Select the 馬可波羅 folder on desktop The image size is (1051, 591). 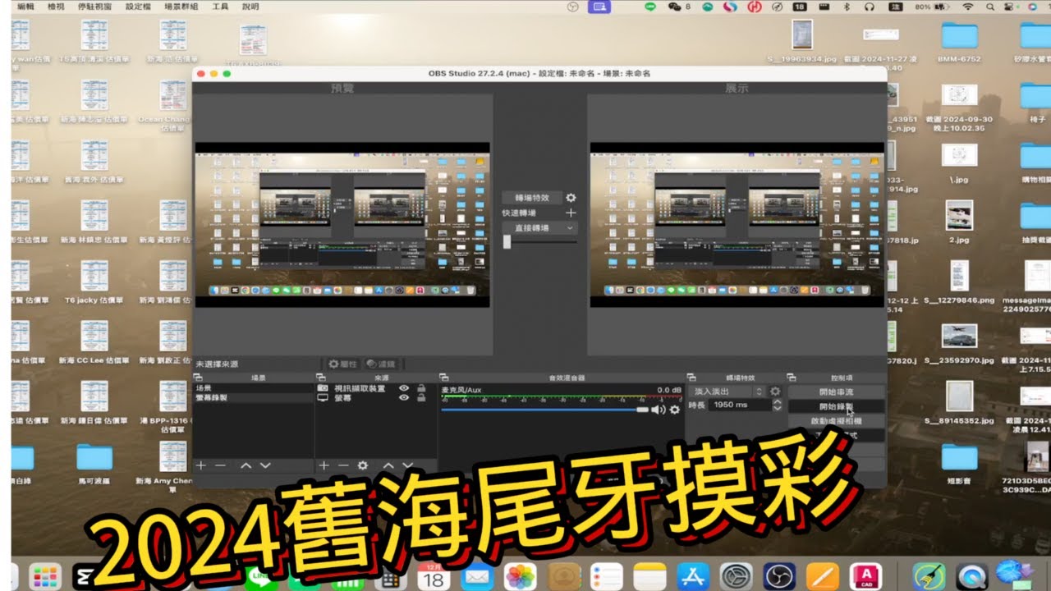click(x=94, y=464)
